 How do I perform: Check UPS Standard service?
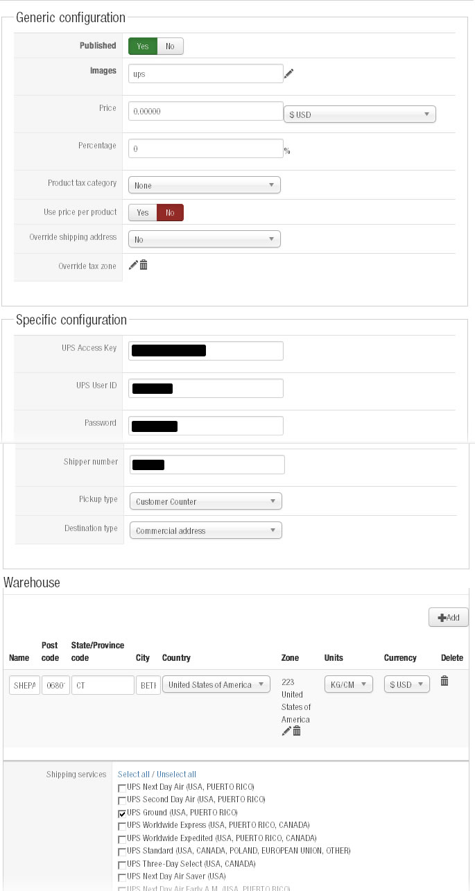coord(122,851)
